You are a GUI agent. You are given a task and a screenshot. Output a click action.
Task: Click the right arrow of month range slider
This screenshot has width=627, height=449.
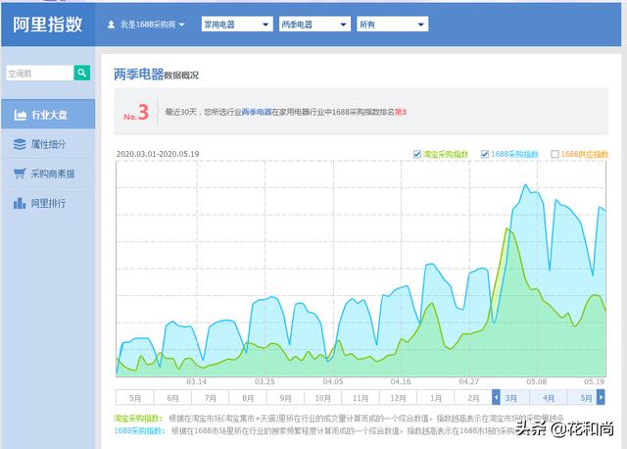[601, 397]
